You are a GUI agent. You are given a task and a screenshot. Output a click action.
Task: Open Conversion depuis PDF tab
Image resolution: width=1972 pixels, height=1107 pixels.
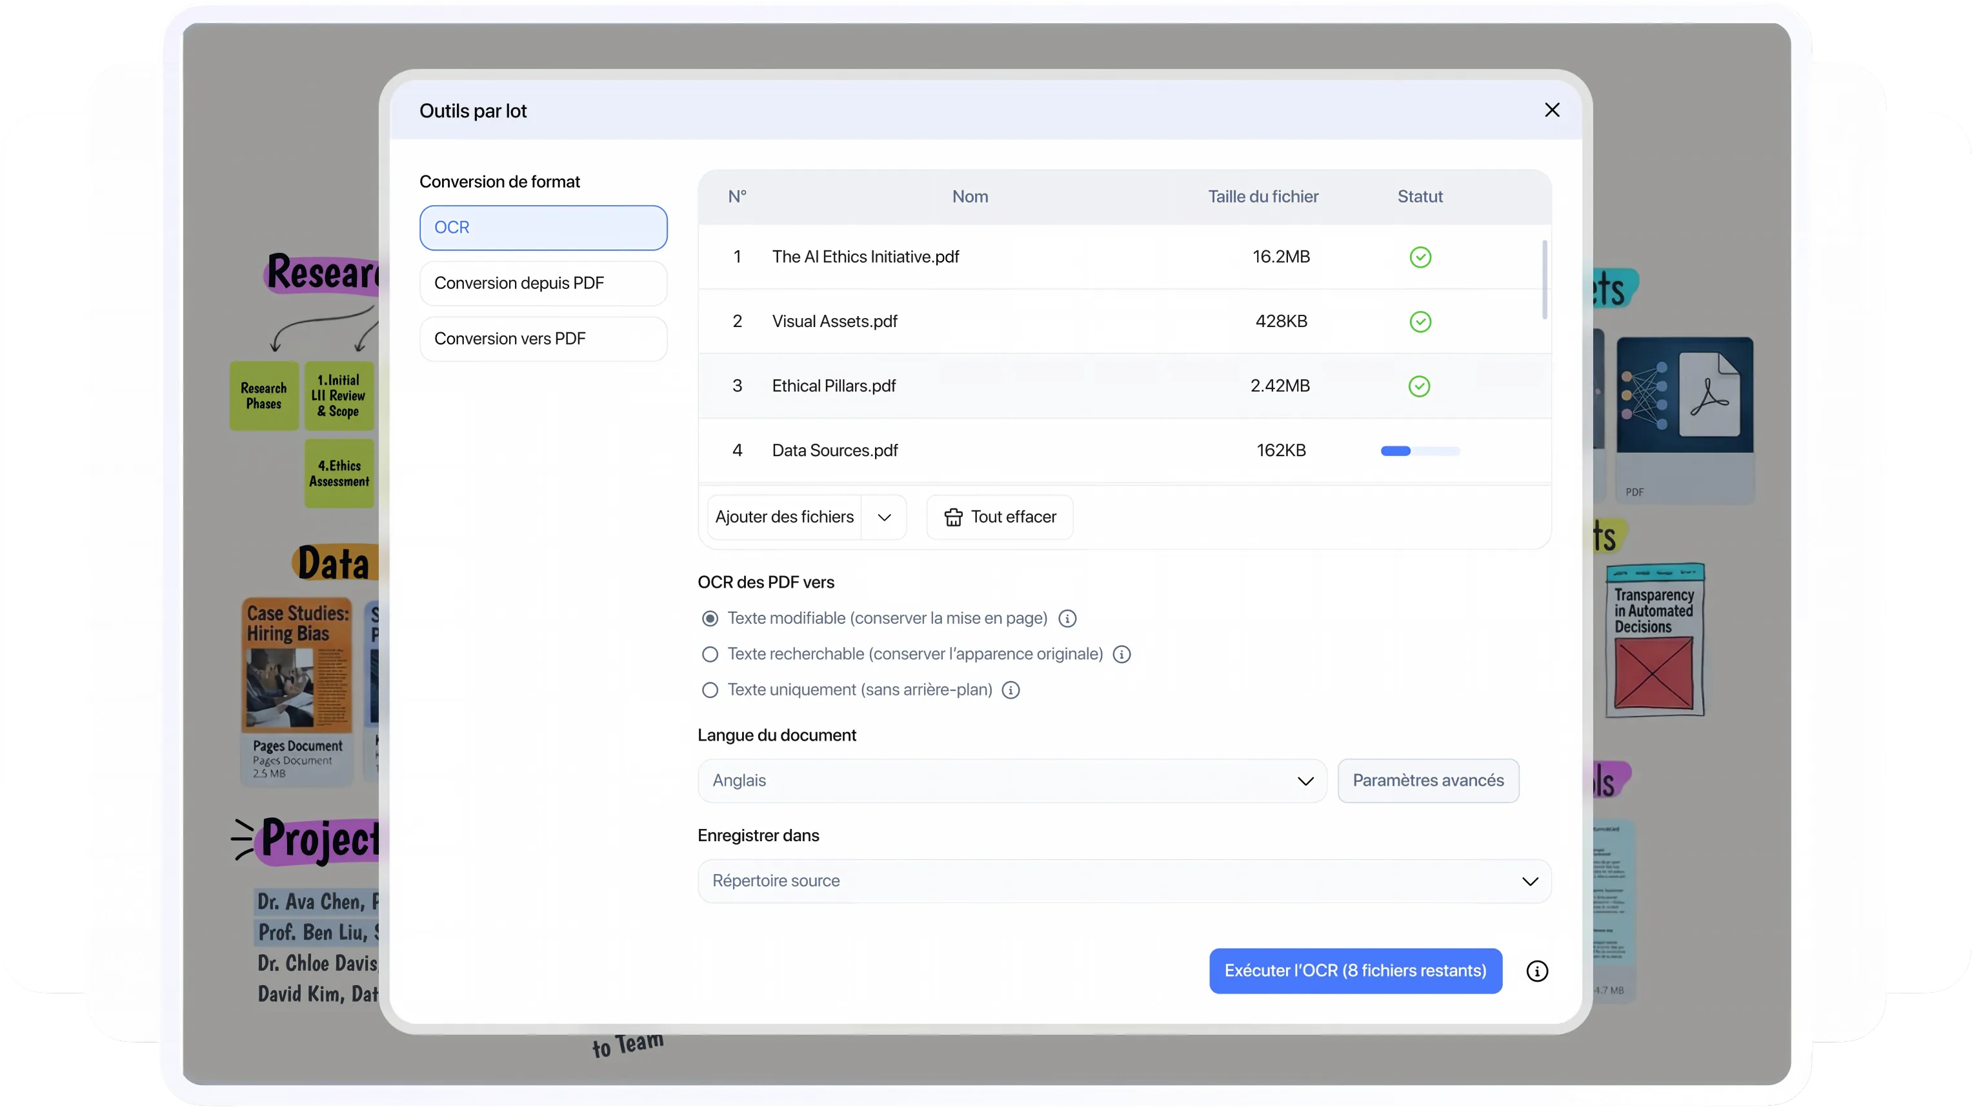coord(543,283)
